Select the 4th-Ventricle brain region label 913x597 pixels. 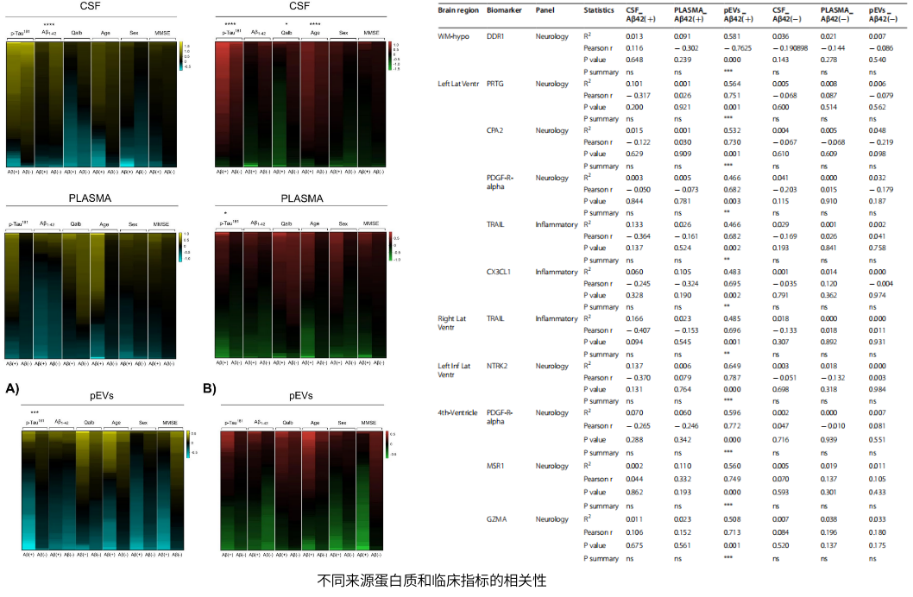458,413
